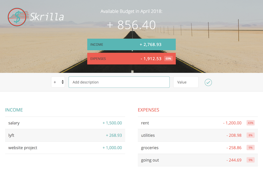Click the red EXPENSES summary bar label
This screenshot has width=263, height=183.
click(x=98, y=59)
